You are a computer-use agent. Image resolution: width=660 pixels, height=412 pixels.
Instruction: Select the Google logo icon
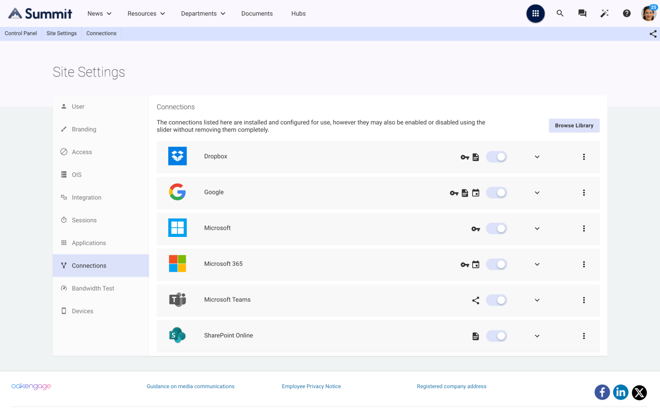coord(177,192)
